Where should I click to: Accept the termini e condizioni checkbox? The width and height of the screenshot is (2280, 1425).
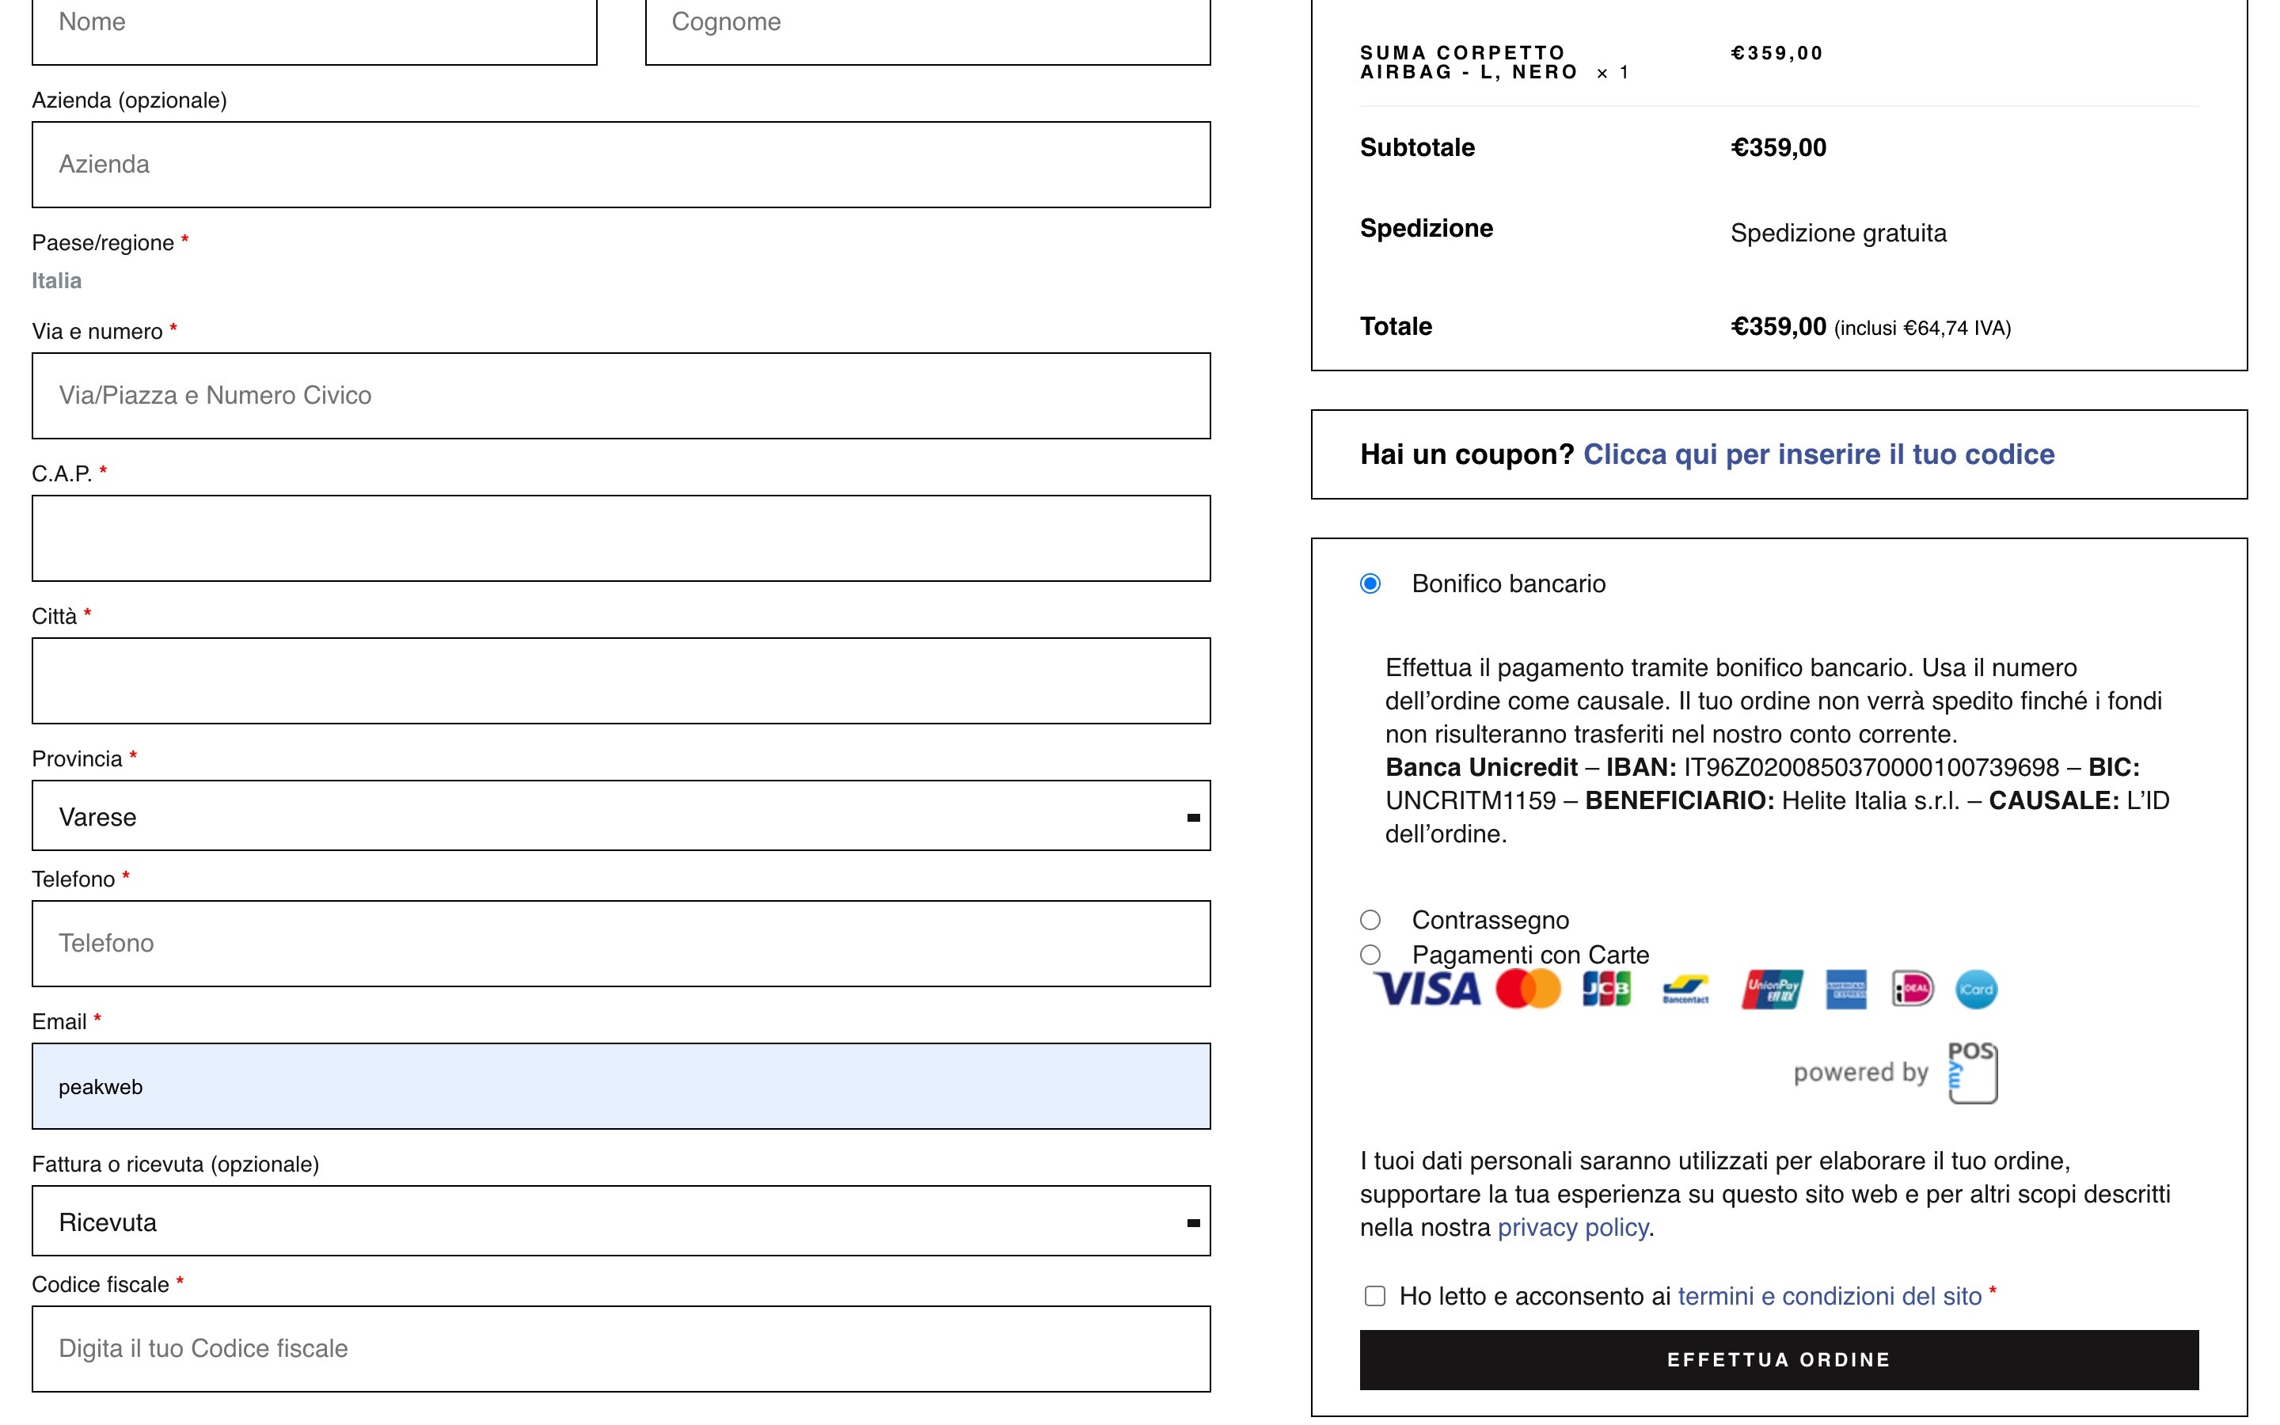1376,1296
